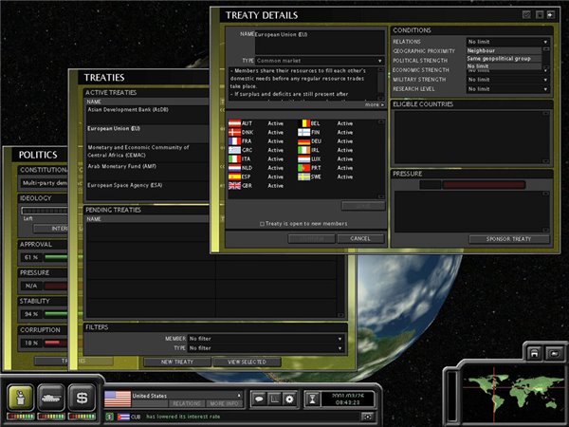The width and height of the screenshot is (569, 427).
Task: Click the BEL flag in treaty members
Action: click(x=303, y=123)
